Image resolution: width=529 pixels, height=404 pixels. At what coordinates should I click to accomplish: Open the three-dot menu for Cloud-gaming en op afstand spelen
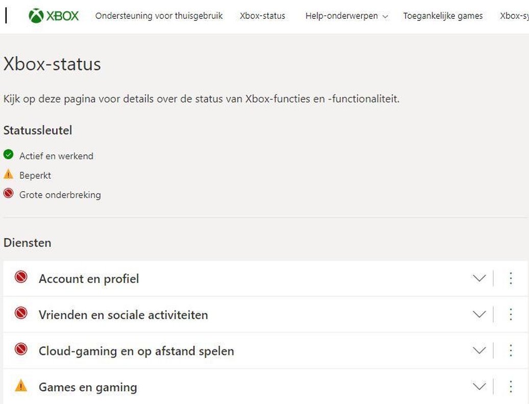tap(511, 351)
